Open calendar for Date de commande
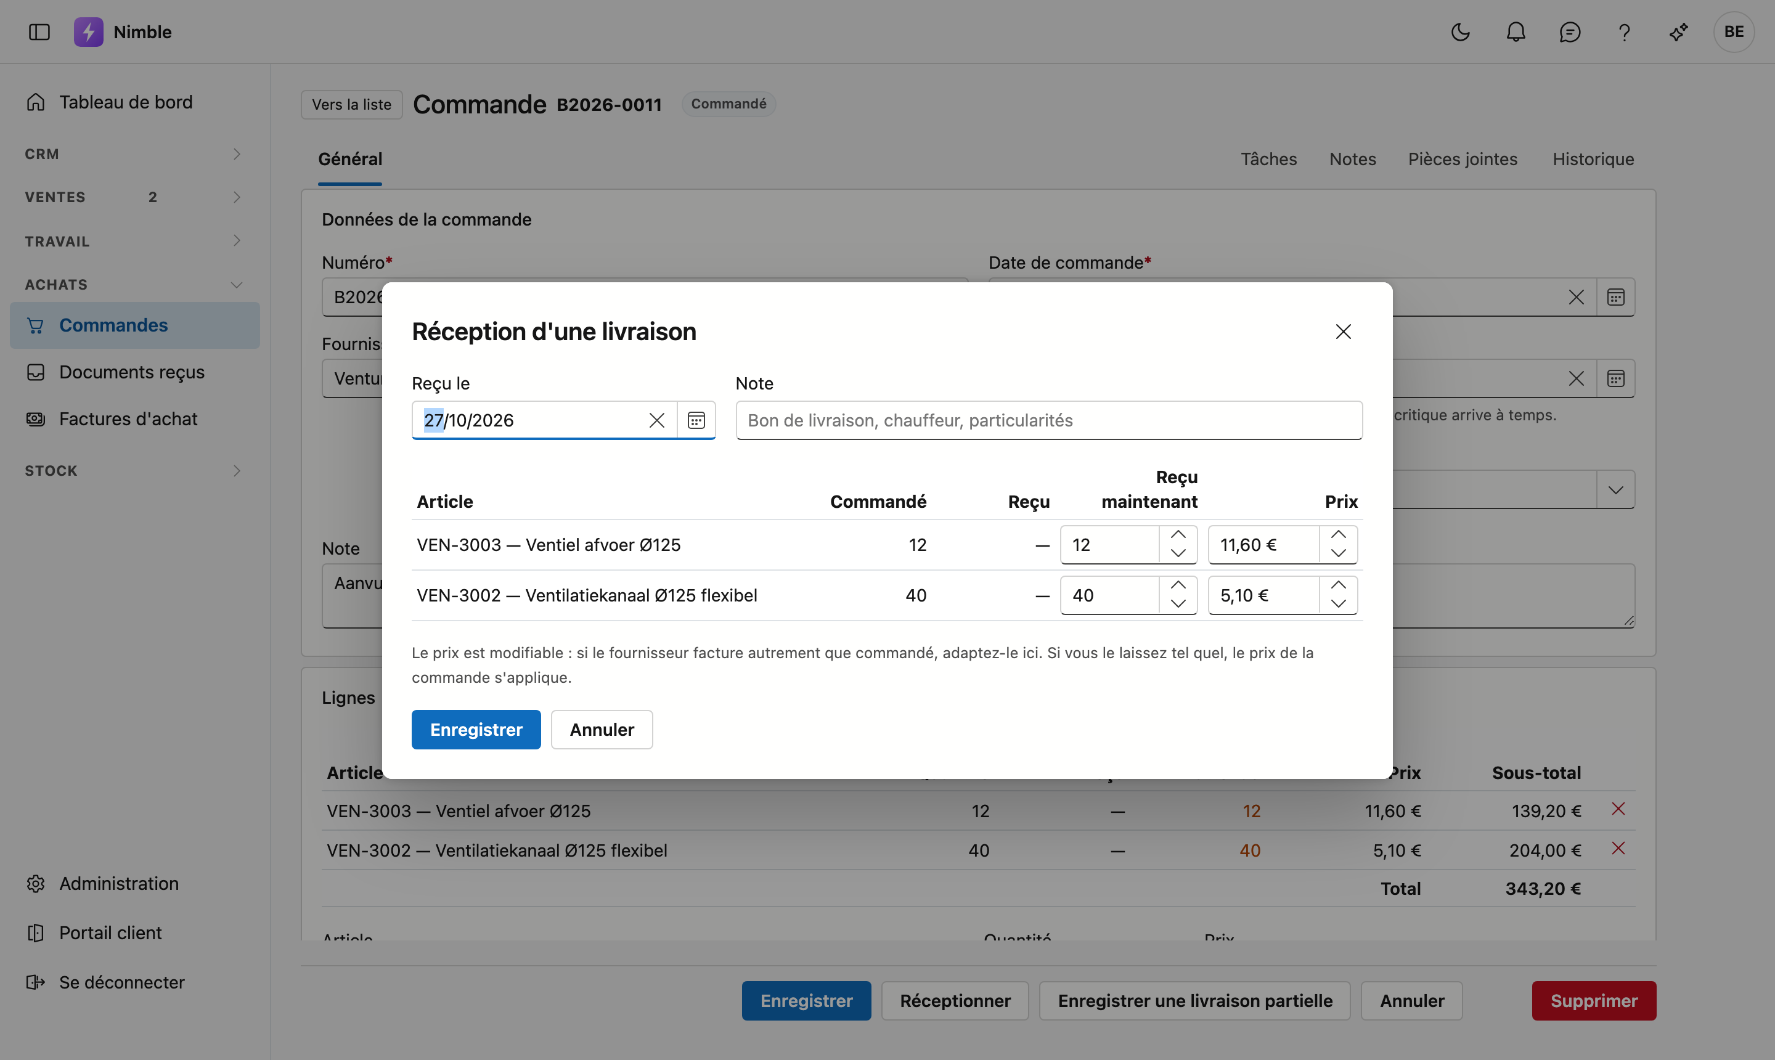Viewport: 1775px width, 1060px height. [1616, 297]
